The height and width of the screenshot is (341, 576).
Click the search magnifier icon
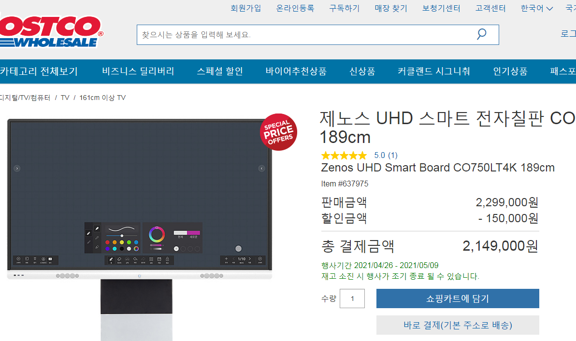click(x=481, y=34)
